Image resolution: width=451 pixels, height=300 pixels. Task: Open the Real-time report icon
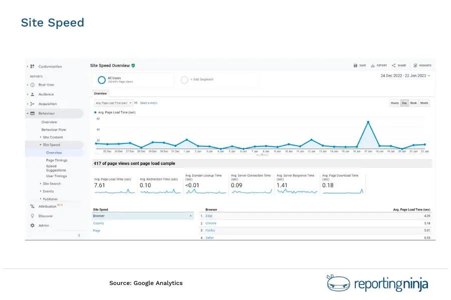31,84
